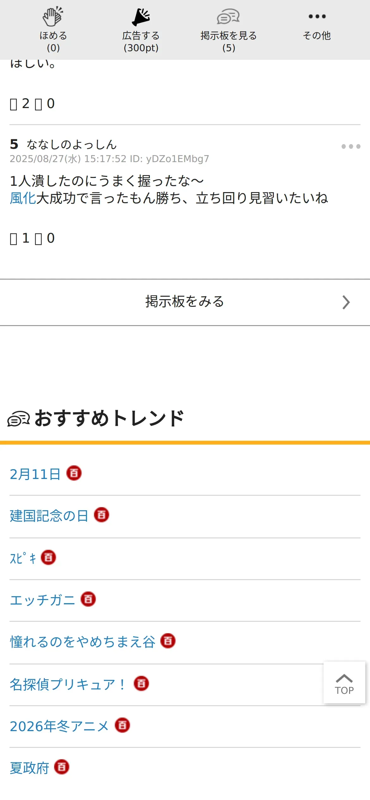Upvote comment 5 by ななしのよっしん
The image size is (370, 800).
pyautogui.click(x=14, y=239)
